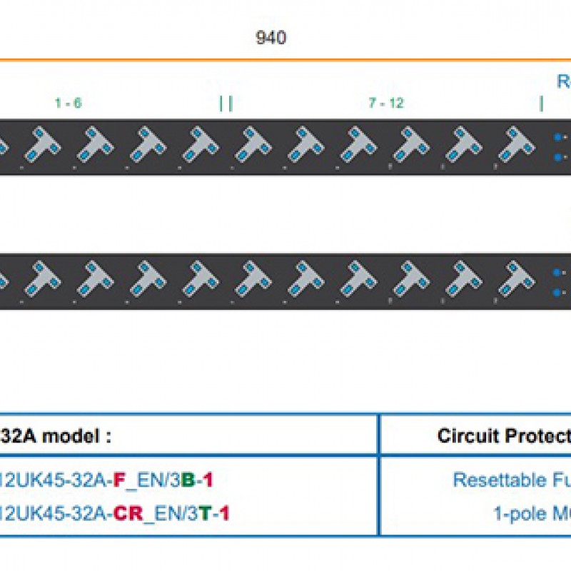Screen dimensions: 571x571
Task: Click the "7 - 12" socket group label
Action: pos(385,103)
